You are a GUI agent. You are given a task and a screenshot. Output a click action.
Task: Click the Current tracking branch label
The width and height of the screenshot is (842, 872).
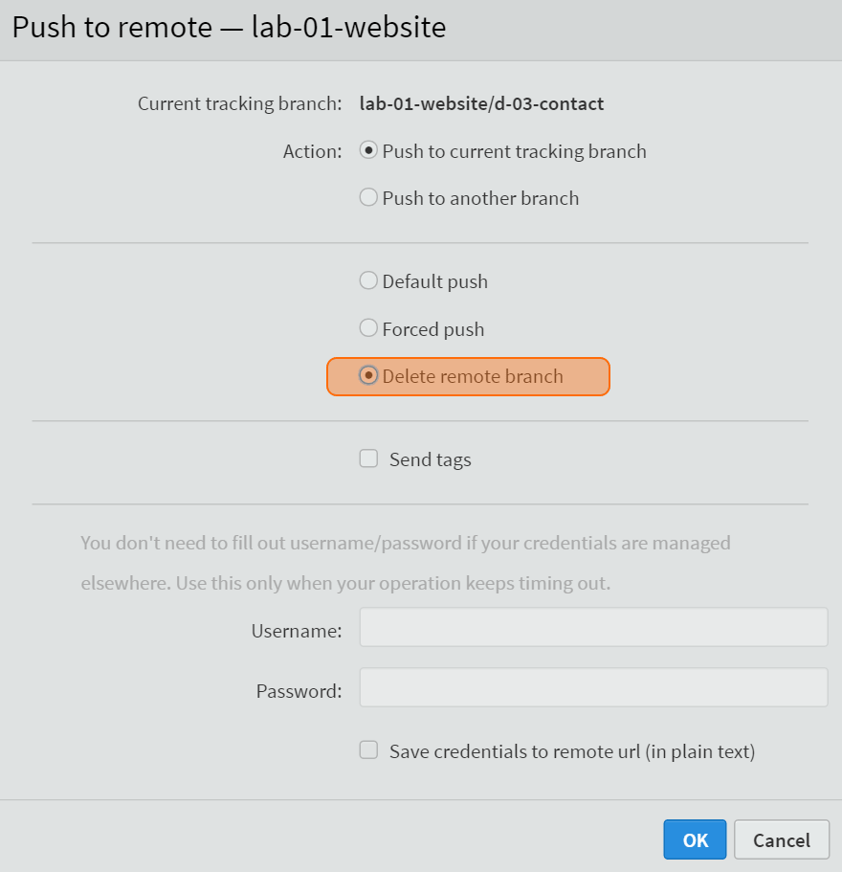click(239, 104)
